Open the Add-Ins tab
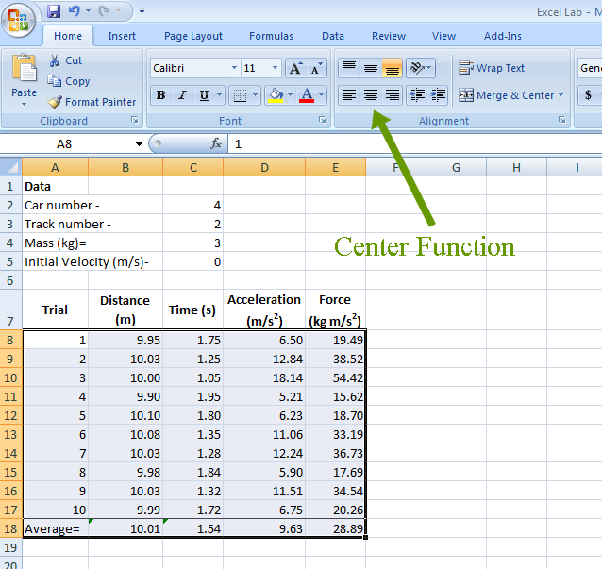The height and width of the screenshot is (569, 602). pyautogui.click(x=503, y=36)
